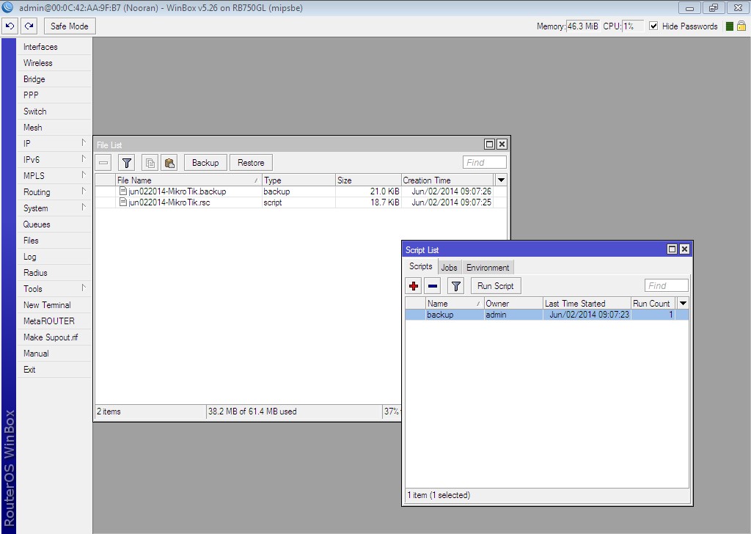Open column dropdown in Script List

pyautogui.click(x=683, y=303)
